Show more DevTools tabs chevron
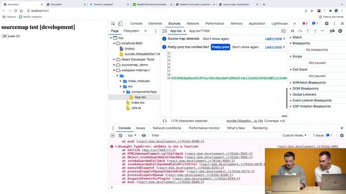346x194 pixels. [294, 24]
